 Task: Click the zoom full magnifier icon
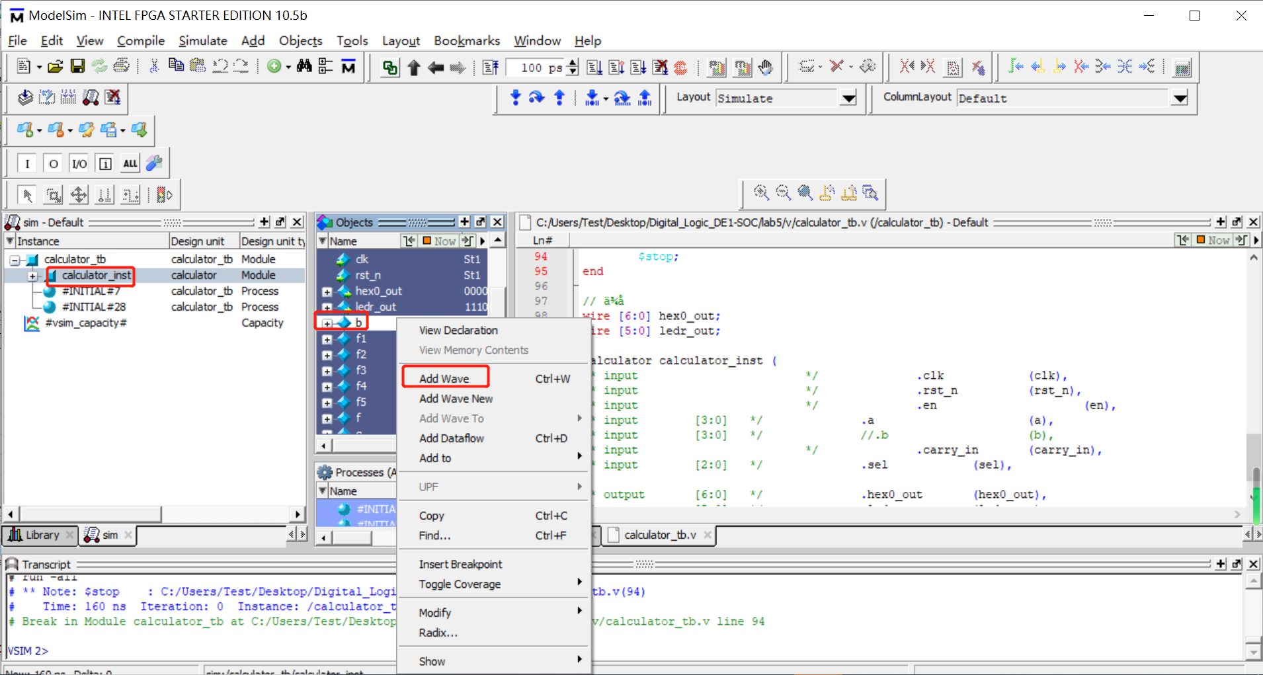click(805, 192)
